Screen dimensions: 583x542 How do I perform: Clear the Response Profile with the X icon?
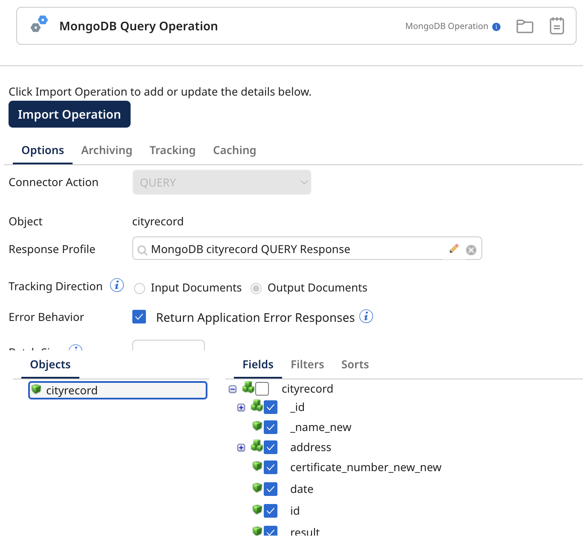(x=471, y=250)
